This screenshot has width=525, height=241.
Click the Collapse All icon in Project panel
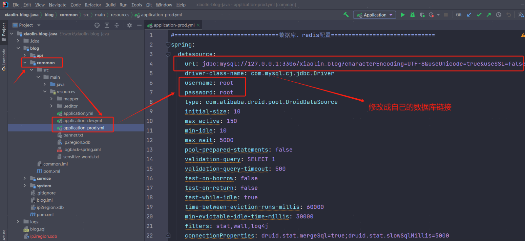tap(116, 25)
